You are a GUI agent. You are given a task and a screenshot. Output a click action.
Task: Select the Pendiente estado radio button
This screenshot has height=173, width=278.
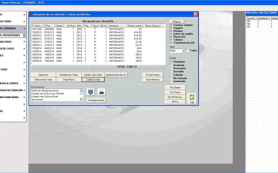171,62
